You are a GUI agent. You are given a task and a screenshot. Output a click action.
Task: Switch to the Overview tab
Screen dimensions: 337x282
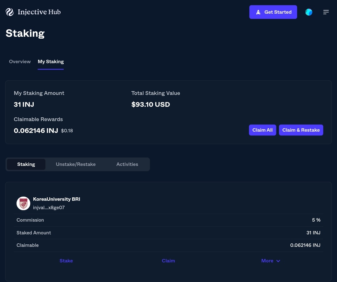tap(20, 62)
